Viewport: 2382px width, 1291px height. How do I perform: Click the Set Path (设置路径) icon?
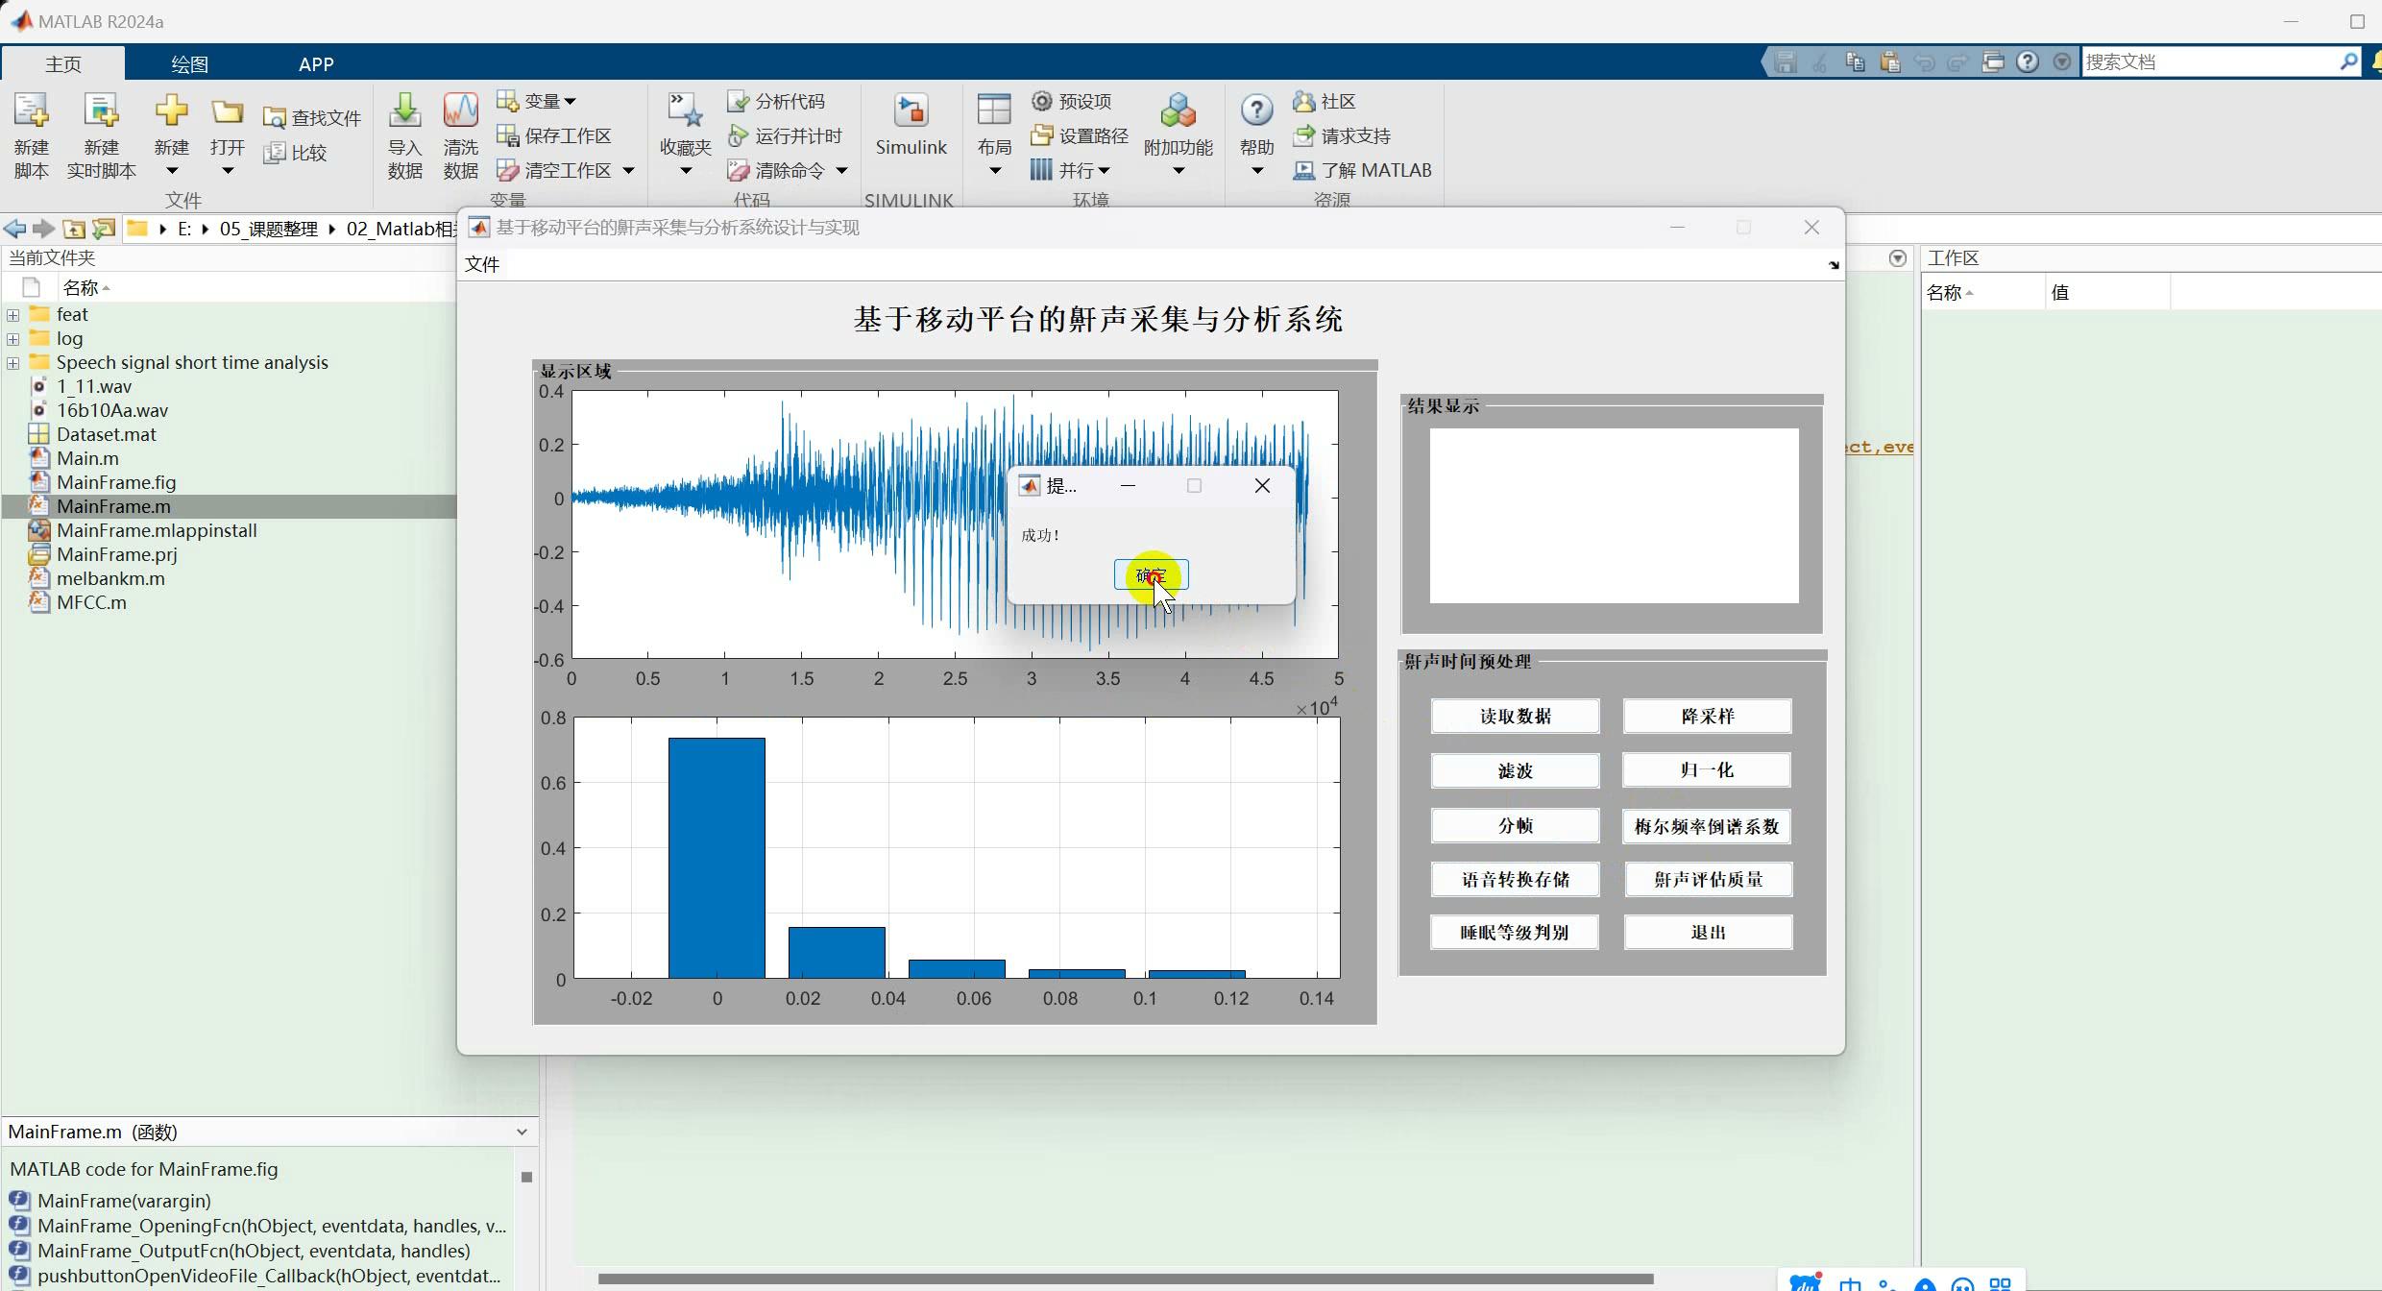tap(1042, 135)
